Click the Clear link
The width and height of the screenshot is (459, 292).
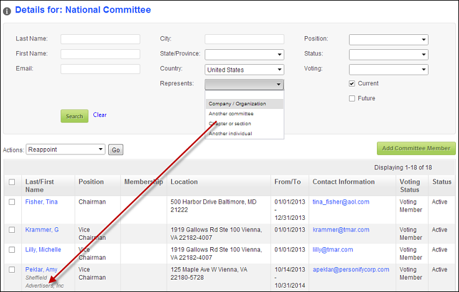click(100, 115)
